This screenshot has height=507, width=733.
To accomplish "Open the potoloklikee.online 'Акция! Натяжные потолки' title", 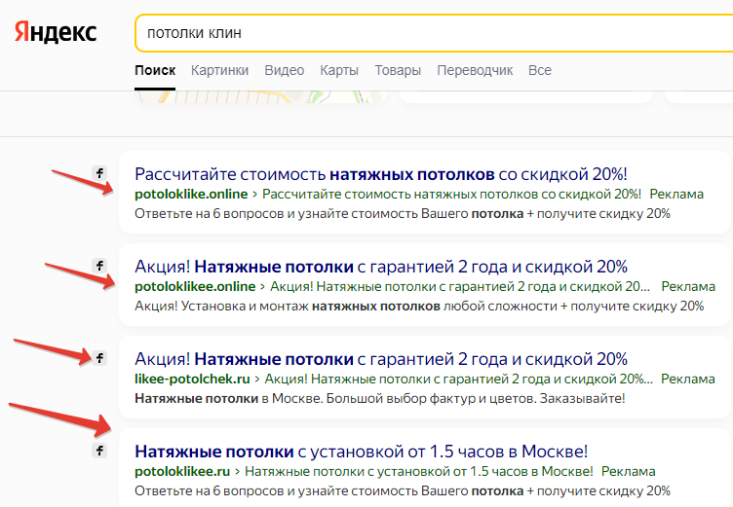I will [x=380, y=267].
